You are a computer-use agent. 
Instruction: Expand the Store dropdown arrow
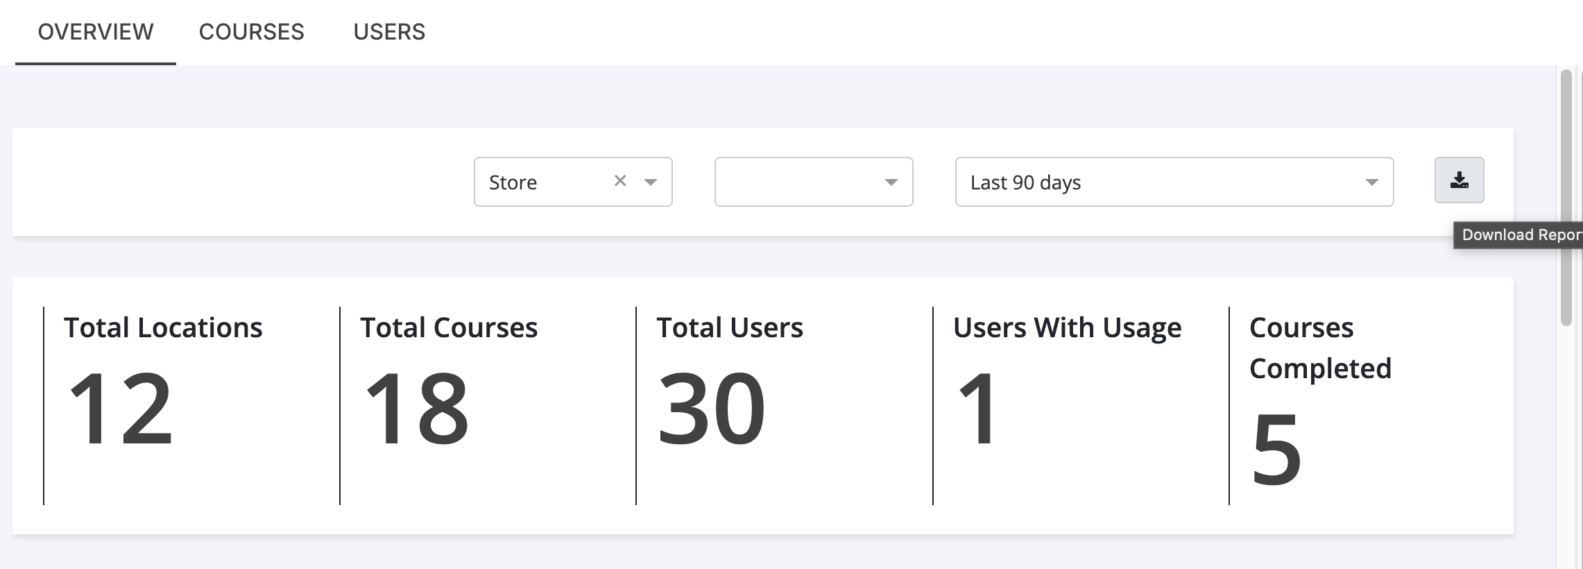click(x=650, y=182)
